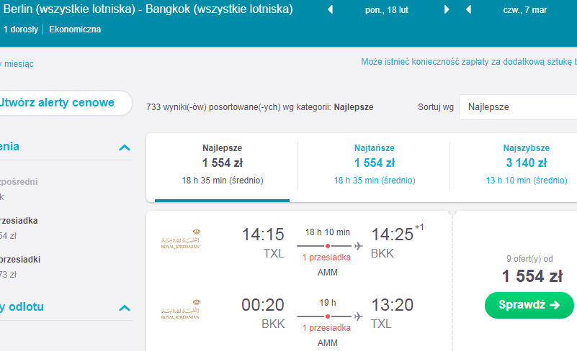Screen dimensions: 577x351
Task: Click the green Sprawdź button
Action: tap(529, 305)
